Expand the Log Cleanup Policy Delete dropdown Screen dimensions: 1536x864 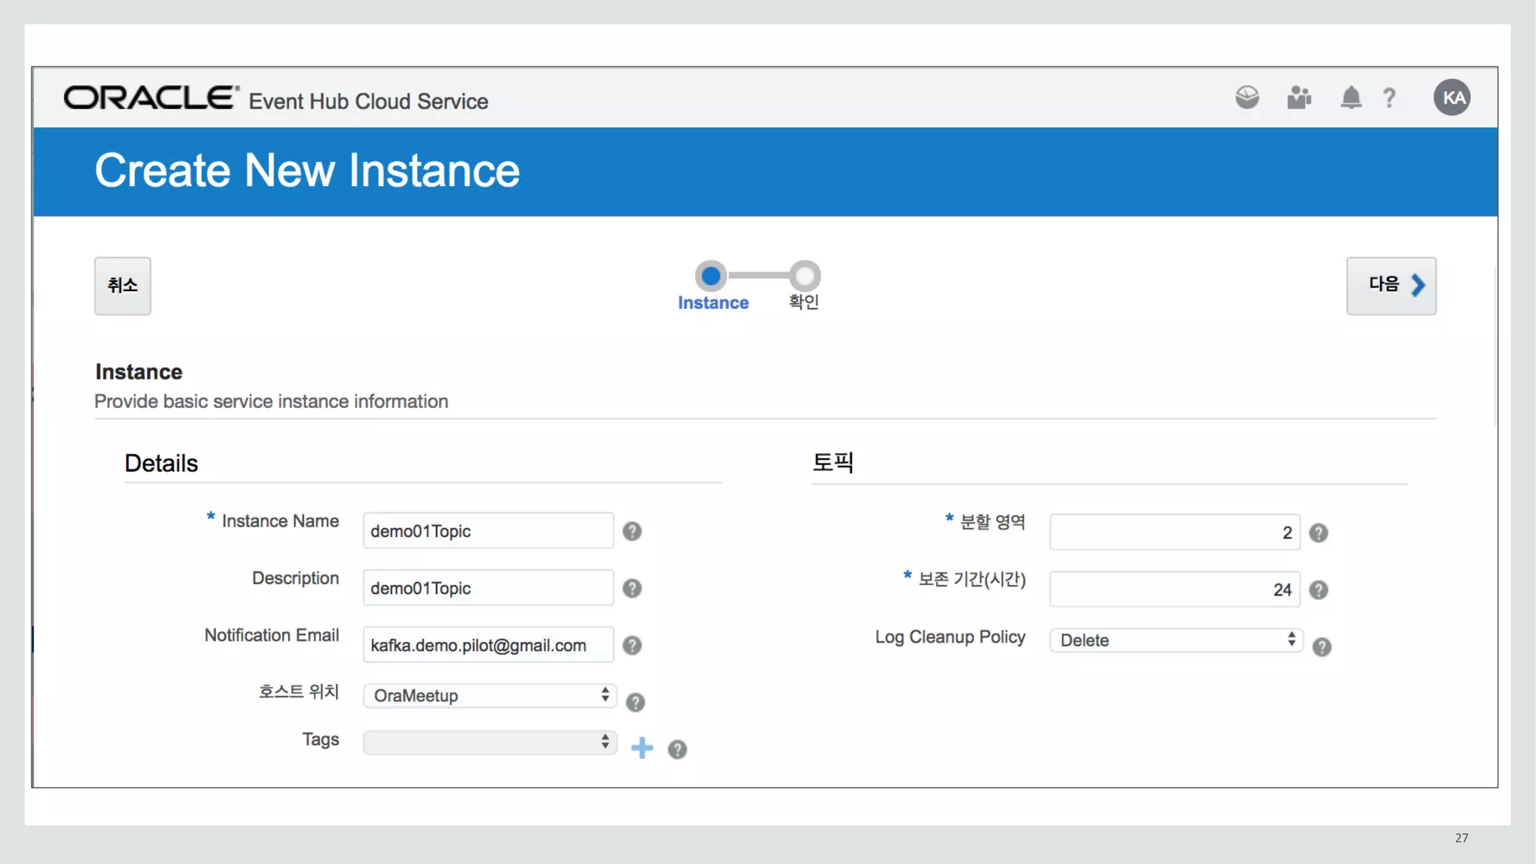pos(1176,640)
